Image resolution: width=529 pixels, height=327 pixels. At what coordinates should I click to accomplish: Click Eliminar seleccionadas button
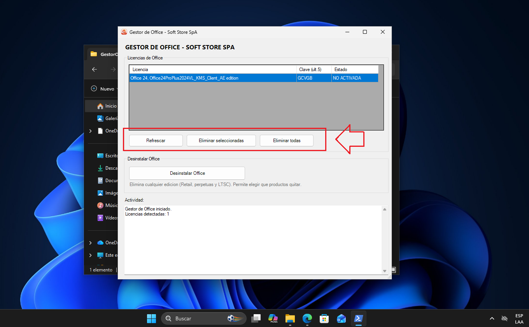(x=221, y=141)
